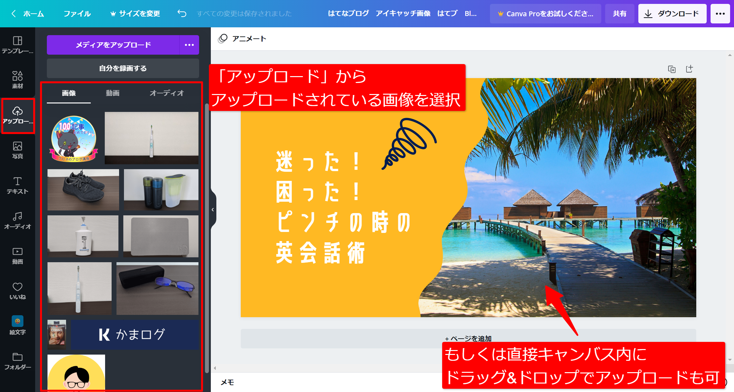Select the 100記事 cat badge image
Image resolution: width=734 pixels, height=392 pixels.
point(74,139)
